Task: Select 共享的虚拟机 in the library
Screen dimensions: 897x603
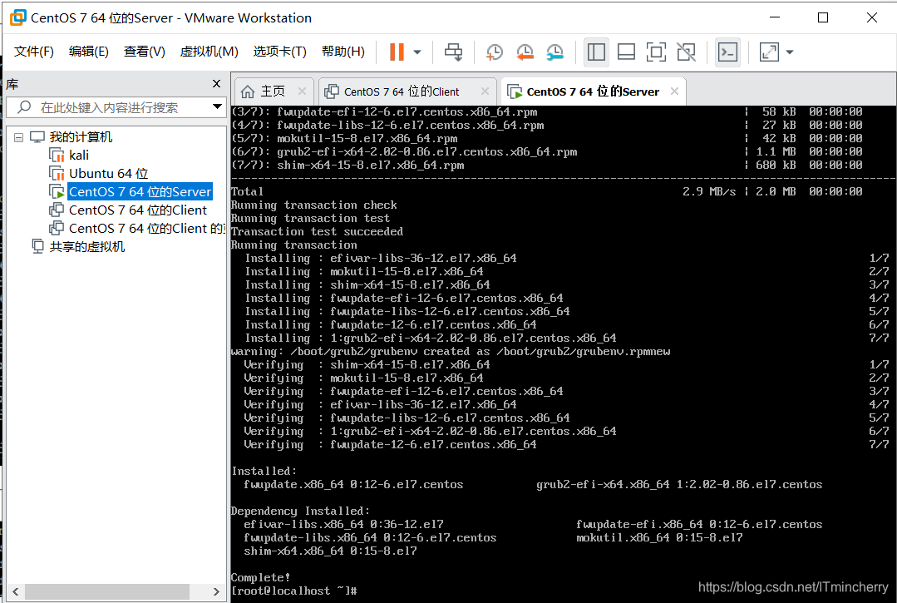Action: click(x=87, y=246)
